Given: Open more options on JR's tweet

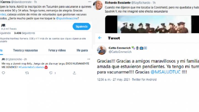Looking at the screenshot, I should 89,59.
